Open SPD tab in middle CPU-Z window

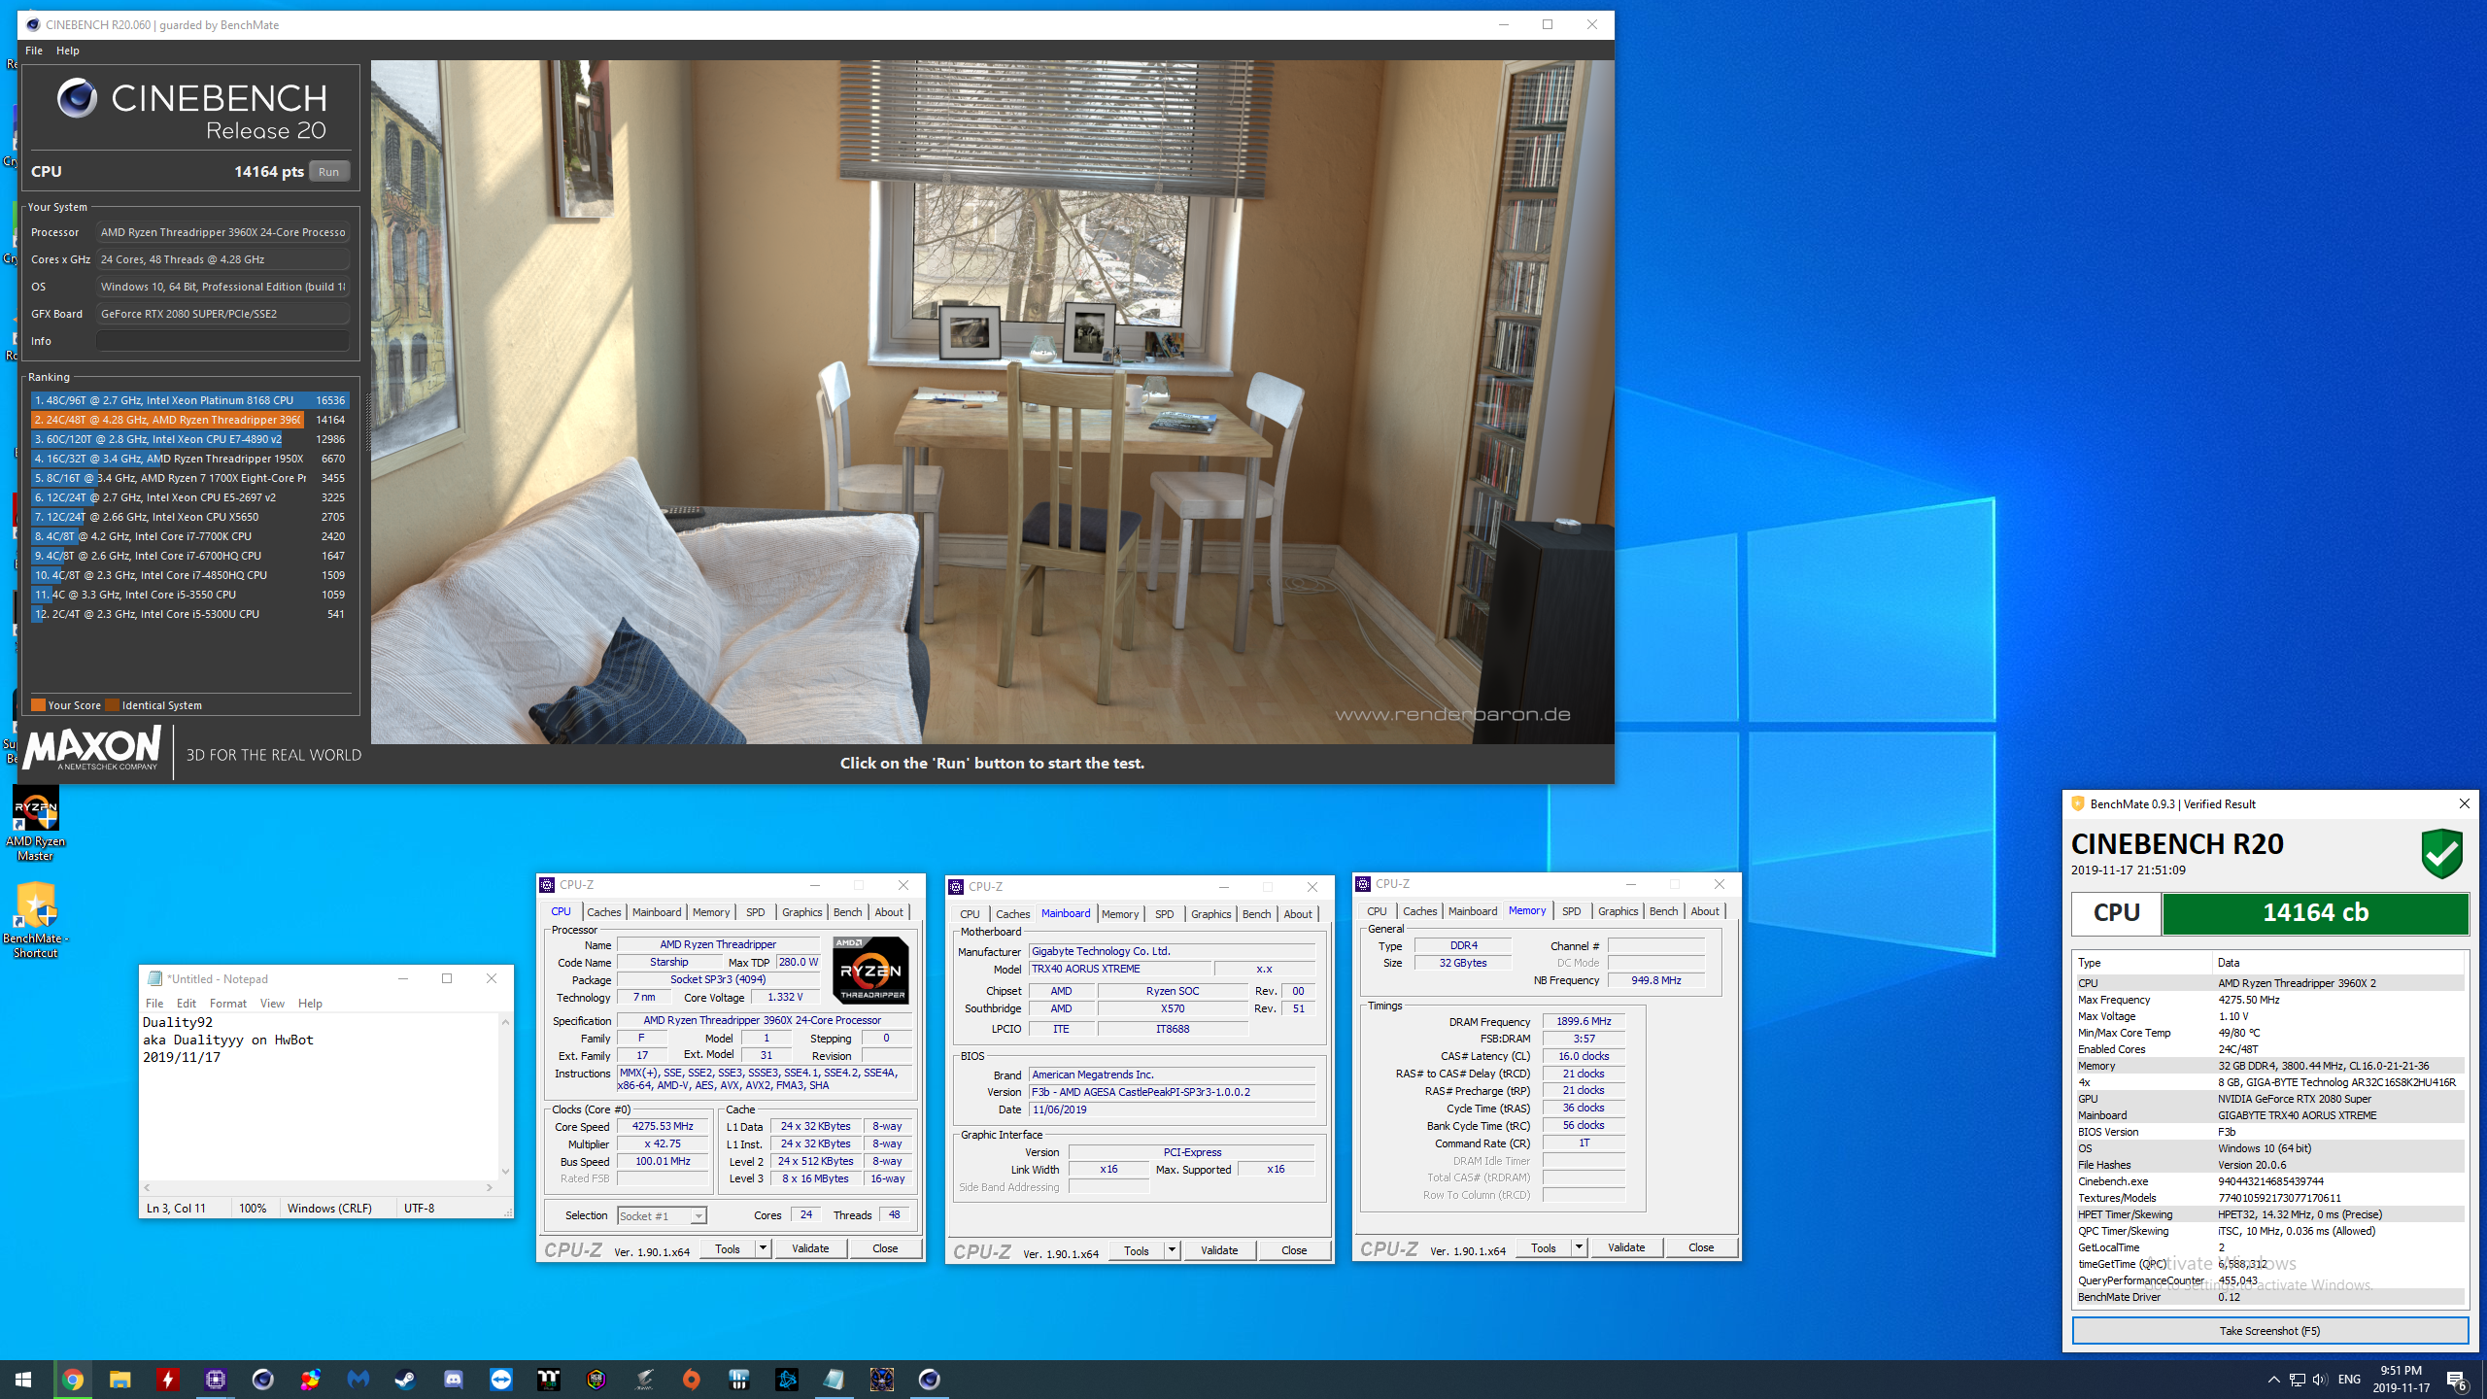[1164, 913]
